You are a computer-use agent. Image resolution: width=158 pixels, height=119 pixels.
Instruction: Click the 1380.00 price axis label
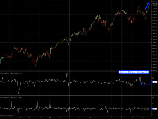tap(155, 61)
